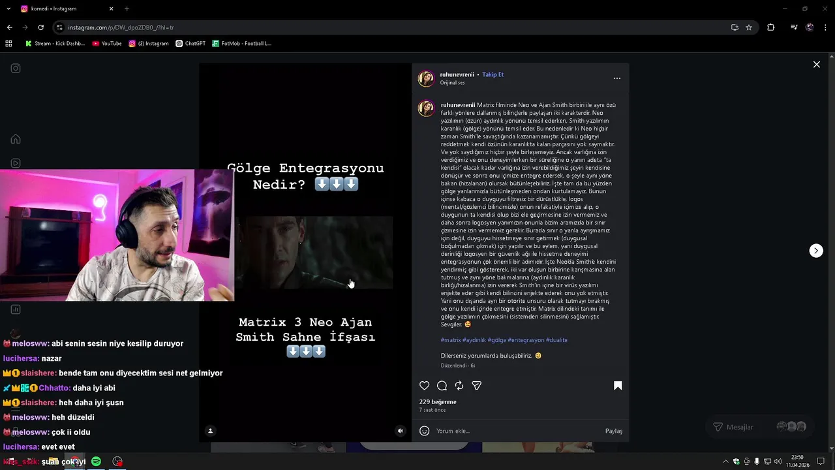Click the address bar URL
Screen dimensions: 835x470
[121, 27]
